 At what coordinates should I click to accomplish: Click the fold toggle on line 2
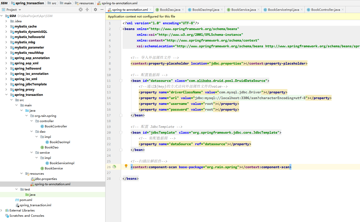tap(121, 29)
